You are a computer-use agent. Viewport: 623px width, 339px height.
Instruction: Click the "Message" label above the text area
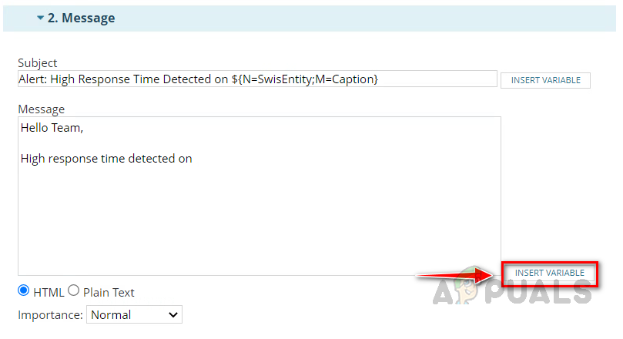point(41,109)
